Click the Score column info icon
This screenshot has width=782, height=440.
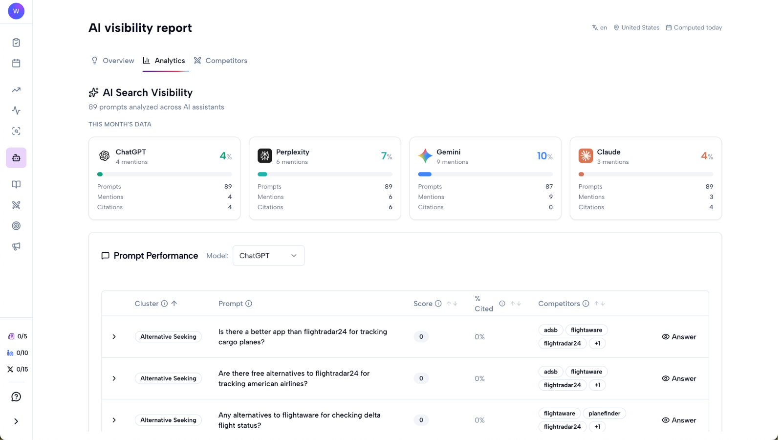438,304
